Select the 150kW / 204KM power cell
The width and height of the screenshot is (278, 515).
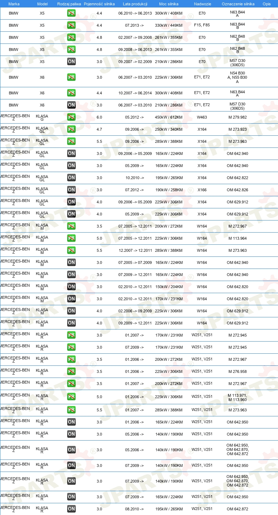coord(169,287)
